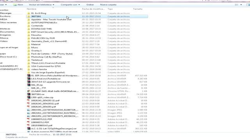
Task: Open the 01. En El Ring folder icon
Action: [x=29, y=13]
